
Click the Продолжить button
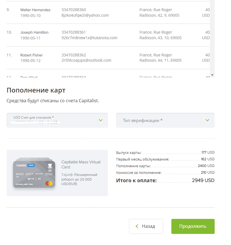[193, 226]
